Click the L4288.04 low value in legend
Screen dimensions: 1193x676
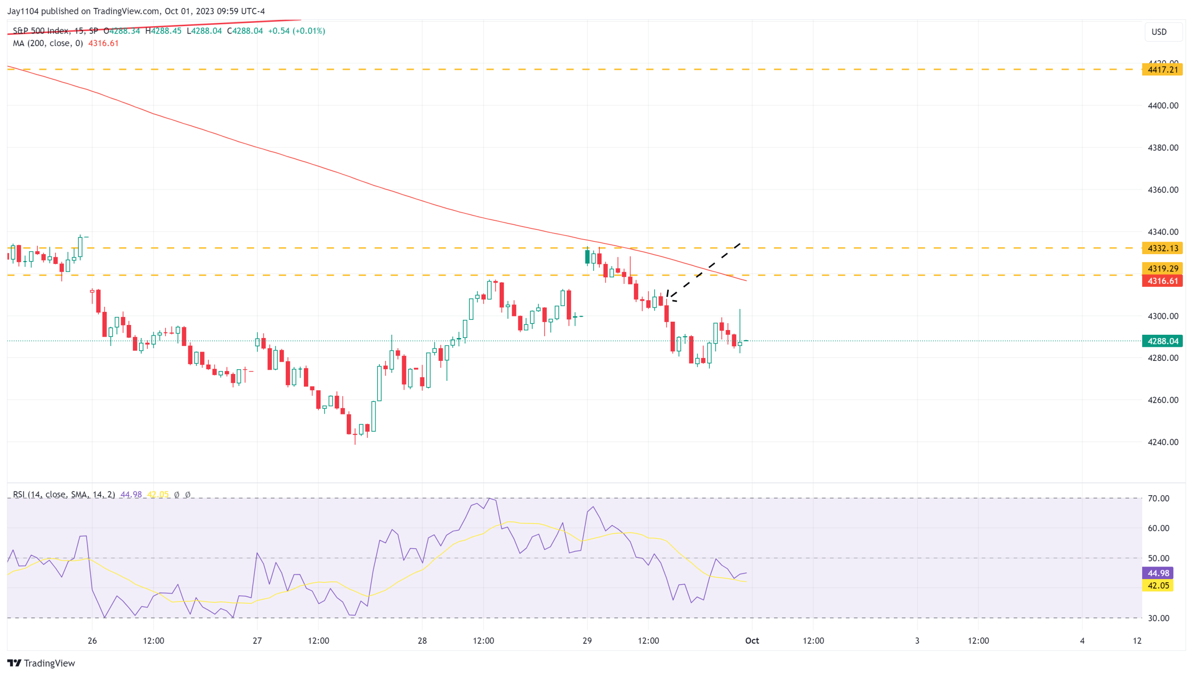point(204,31)
